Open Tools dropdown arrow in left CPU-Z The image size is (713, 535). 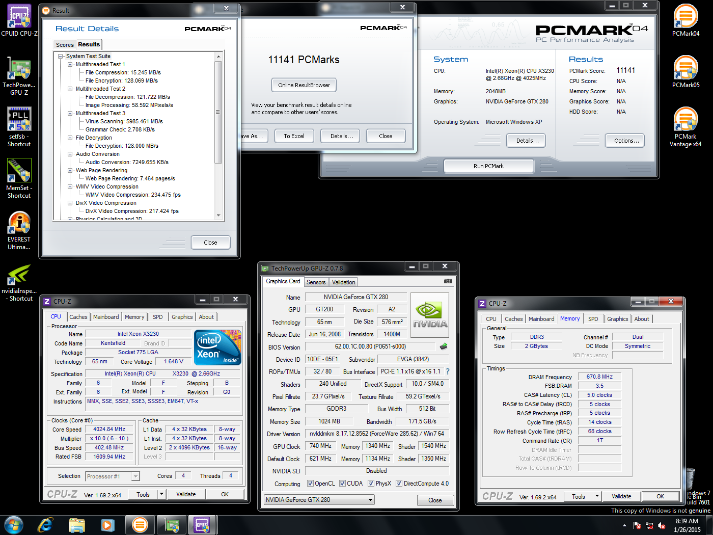coord(161,494)
